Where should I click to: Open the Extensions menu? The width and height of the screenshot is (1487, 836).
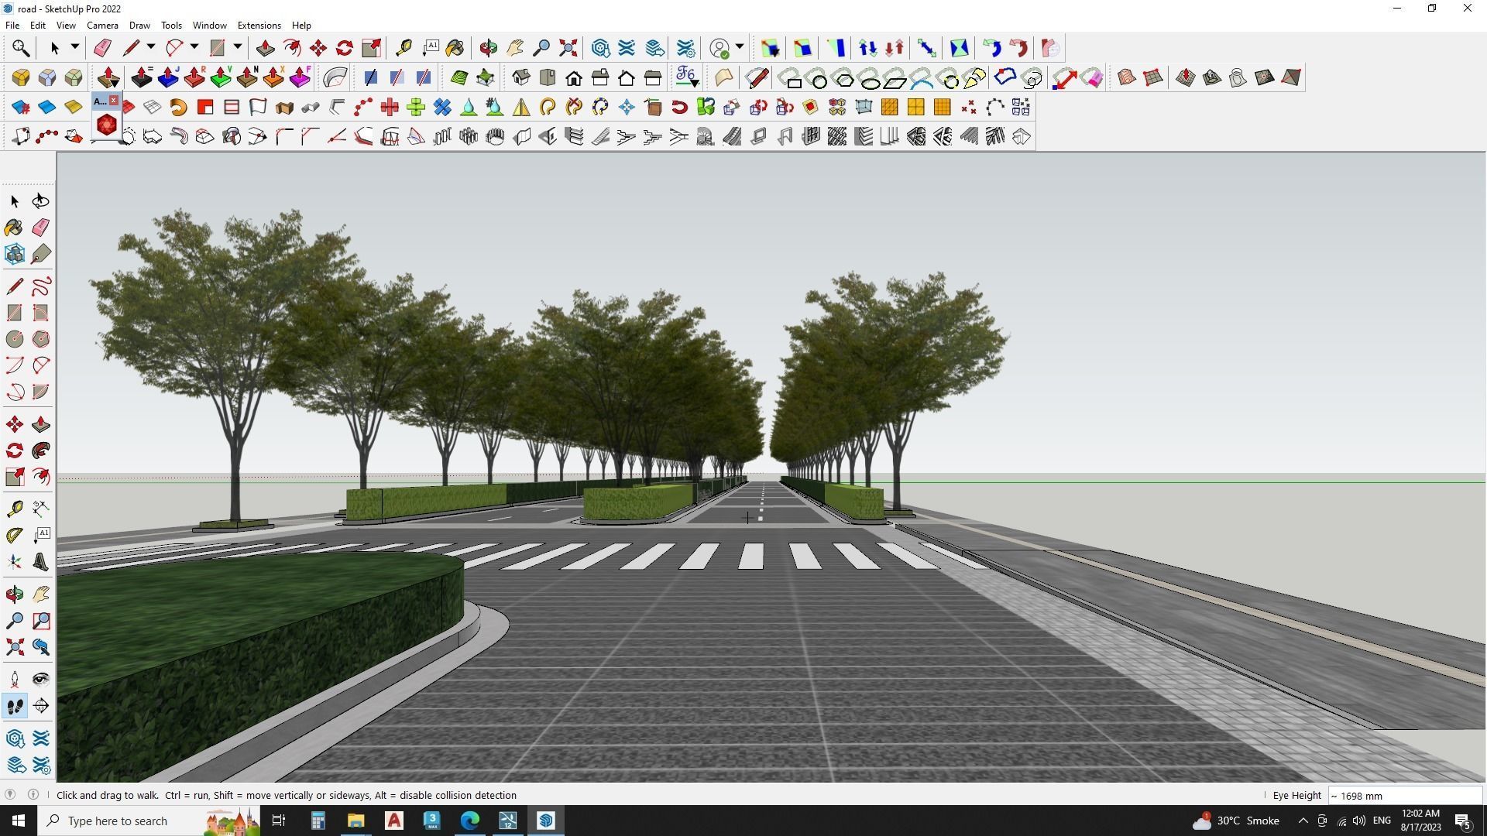pos(259,26)
